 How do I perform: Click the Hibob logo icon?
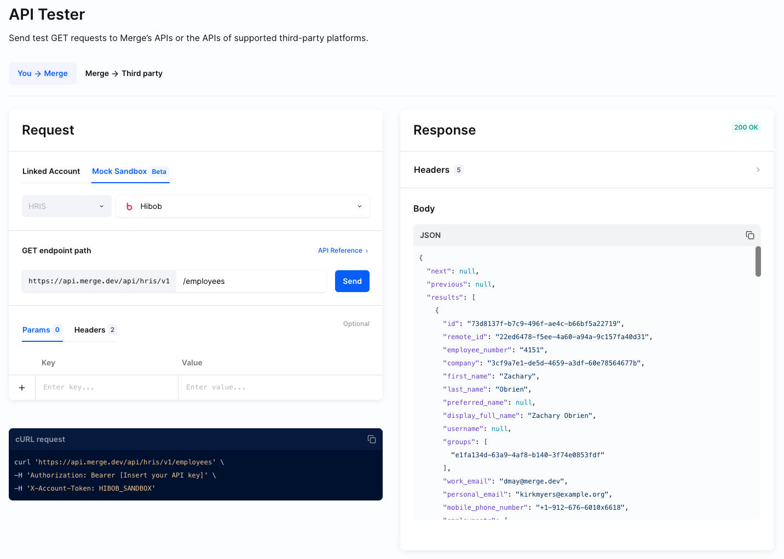[129, 206]
